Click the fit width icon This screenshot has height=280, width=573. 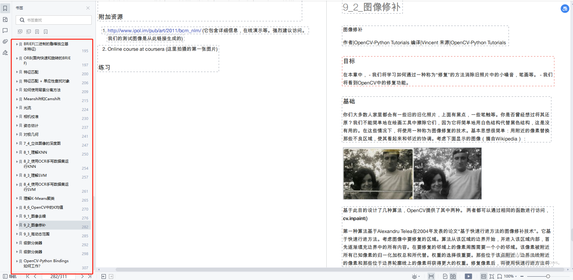[499, 276]
